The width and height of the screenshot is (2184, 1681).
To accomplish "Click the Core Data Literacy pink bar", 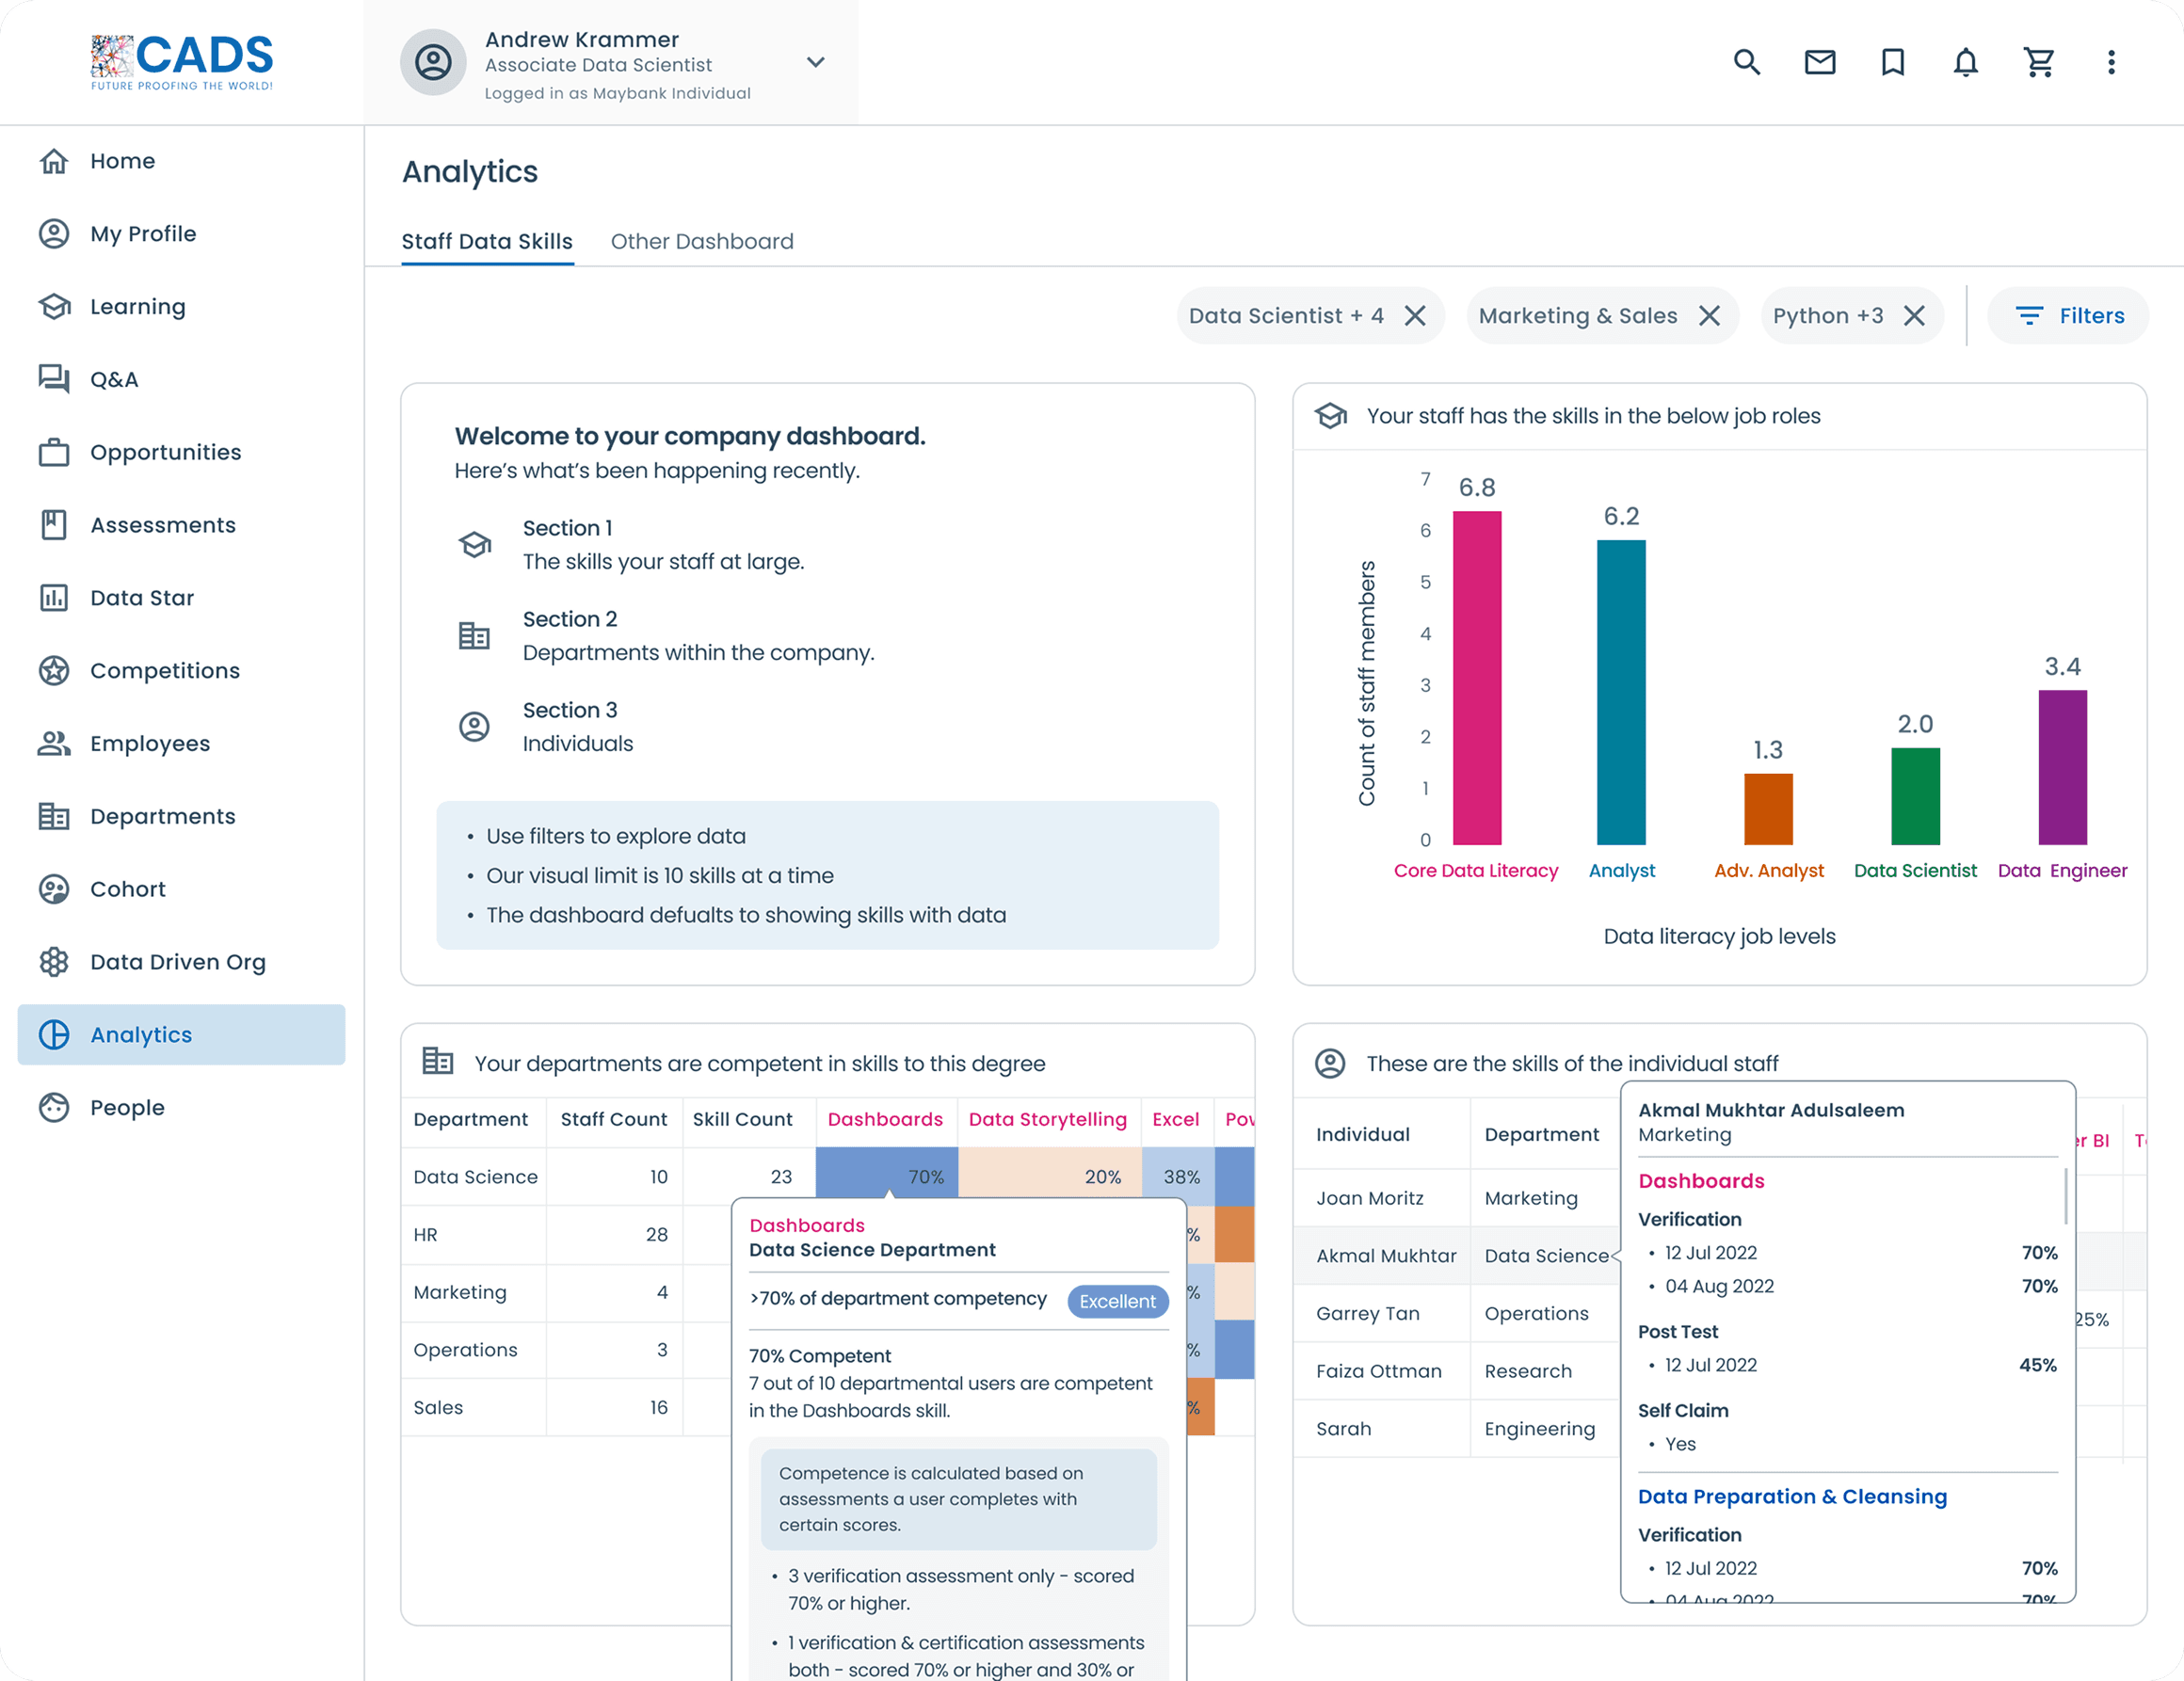I will (1476, 678).
